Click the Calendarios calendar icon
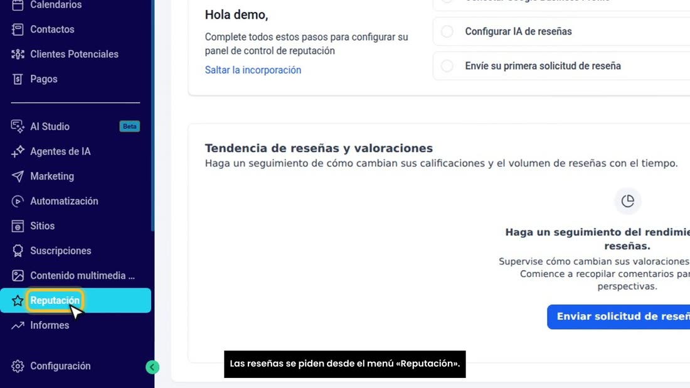Viewport: 690px width, 388px height. pyautogui.click(x=18, y=5)
